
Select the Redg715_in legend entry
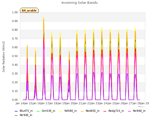click(114, 111)
